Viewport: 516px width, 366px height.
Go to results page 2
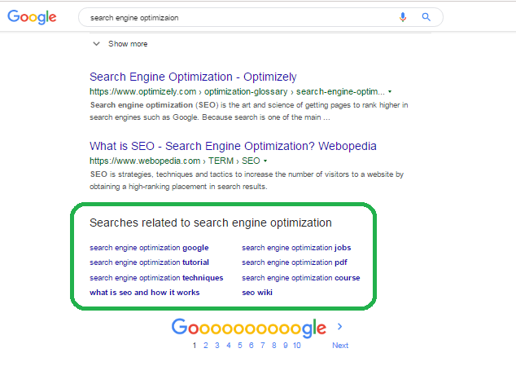pyautogui.click(x=206, y=346)
